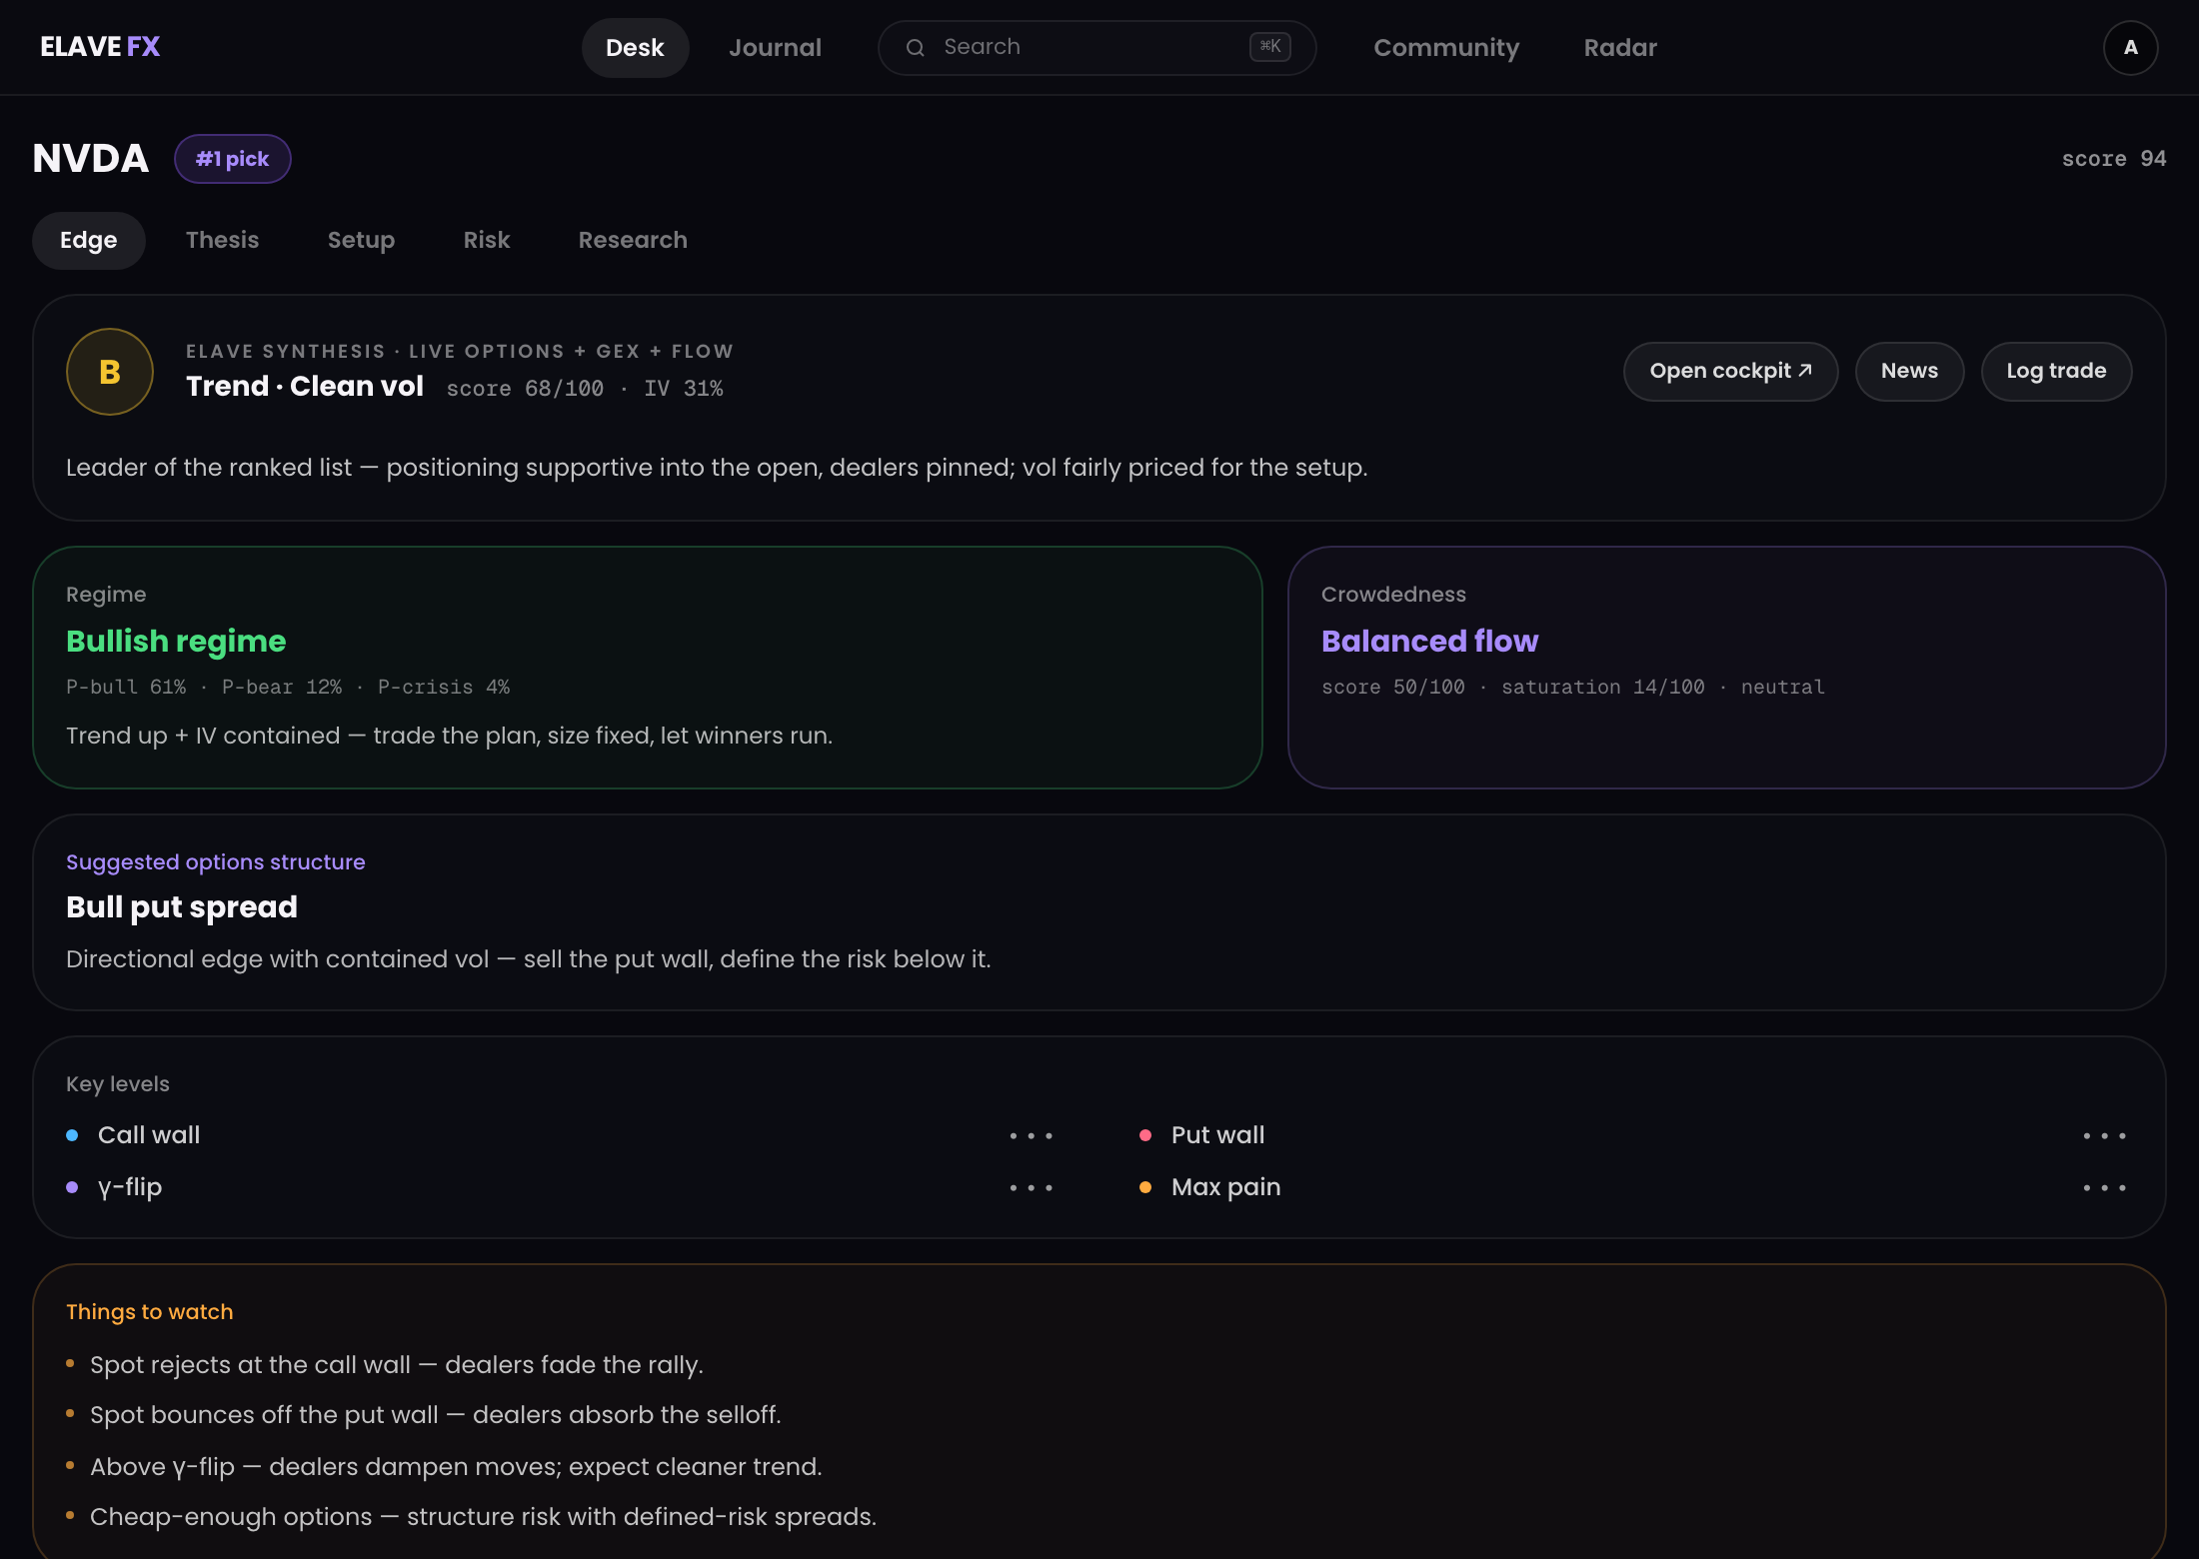Click the Open cockpit button

1730,371
